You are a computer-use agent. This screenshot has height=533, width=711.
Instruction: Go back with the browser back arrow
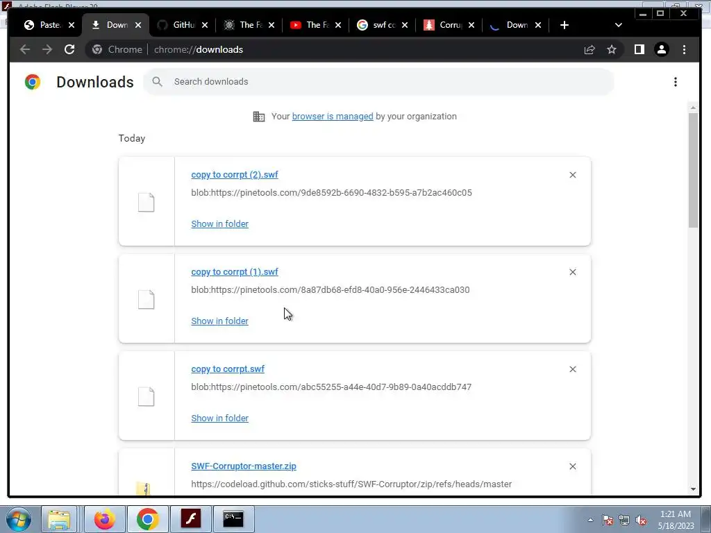(x=25, y=49)
